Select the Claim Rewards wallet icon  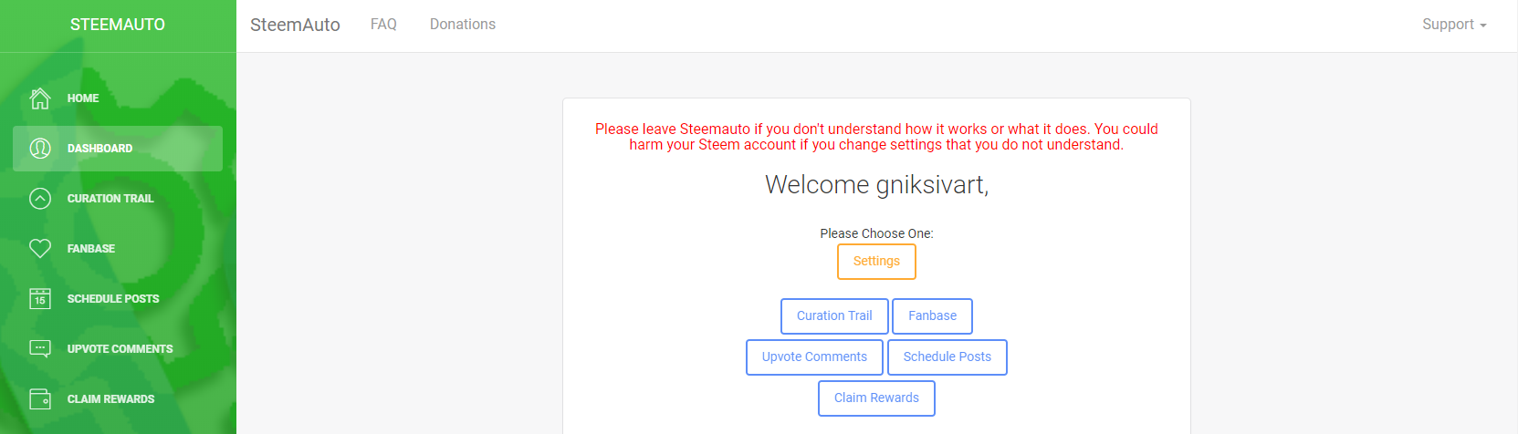click(40, 398)
